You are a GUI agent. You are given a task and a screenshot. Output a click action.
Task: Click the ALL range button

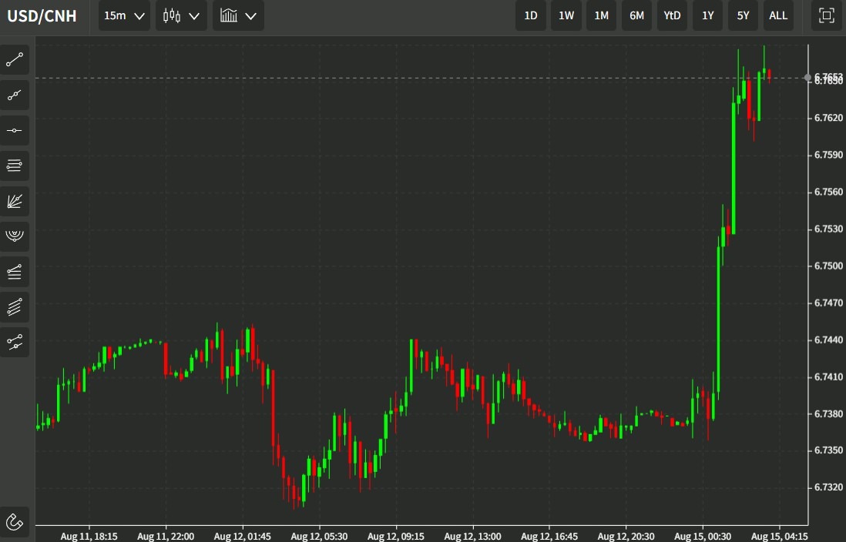click(777, 15)
